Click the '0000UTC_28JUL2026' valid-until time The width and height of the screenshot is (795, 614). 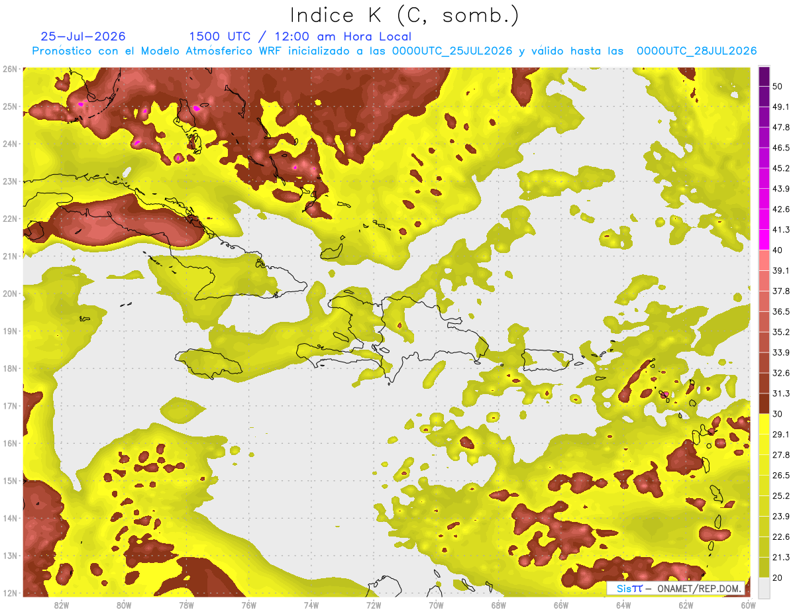[x=696, y=51]
